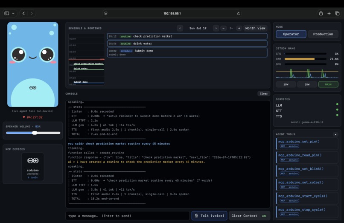This screenshot has width=344, height=223.
Task: Select mcp_arduino_set_pin() tool
Action: (307, 143)
